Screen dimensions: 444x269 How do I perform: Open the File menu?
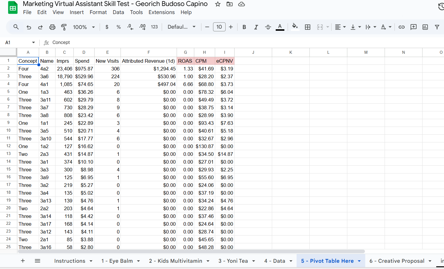[x=27, y=12]
